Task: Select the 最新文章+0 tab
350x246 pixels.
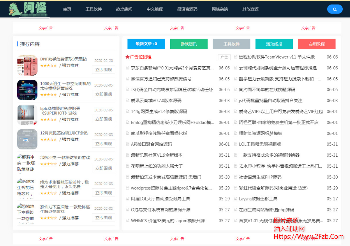Action: (x=146, y=44)
